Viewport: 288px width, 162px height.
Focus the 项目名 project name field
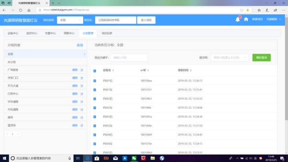click(x=116, y=20)
